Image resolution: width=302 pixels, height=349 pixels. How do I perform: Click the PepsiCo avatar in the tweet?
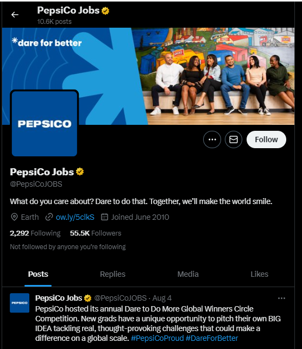click(x=20, y=303)
